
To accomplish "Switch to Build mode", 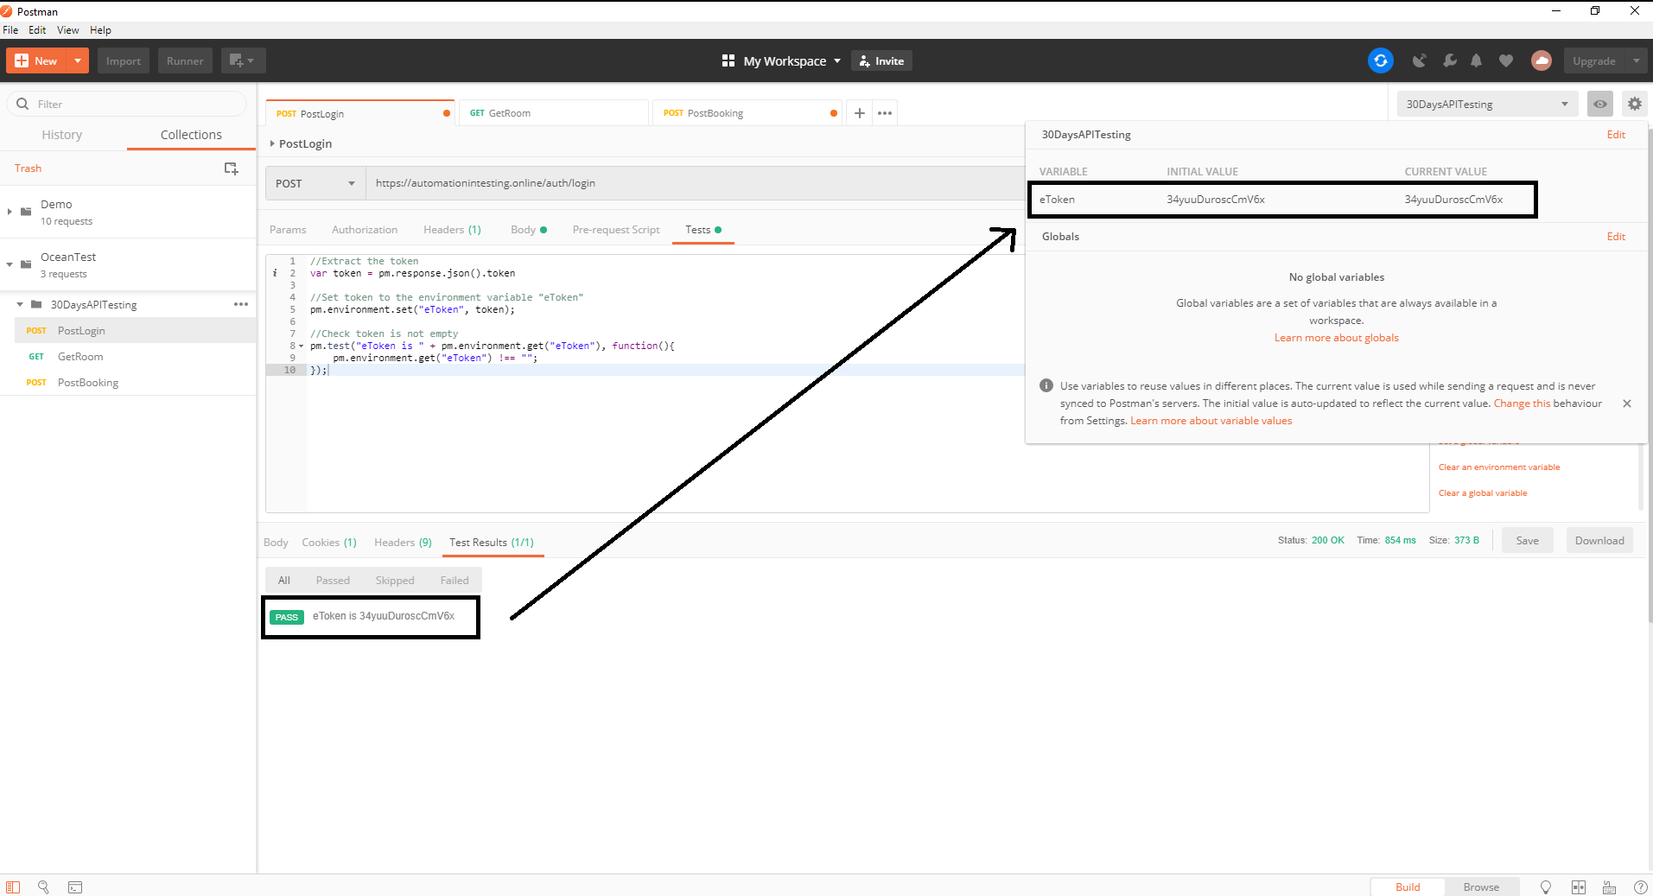I will (1408, 887).
